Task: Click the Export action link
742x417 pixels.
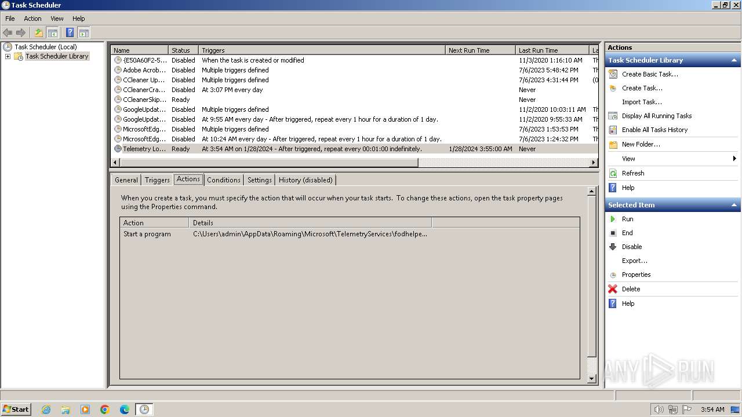Action: pyautogui.click(x=635, y=261)
